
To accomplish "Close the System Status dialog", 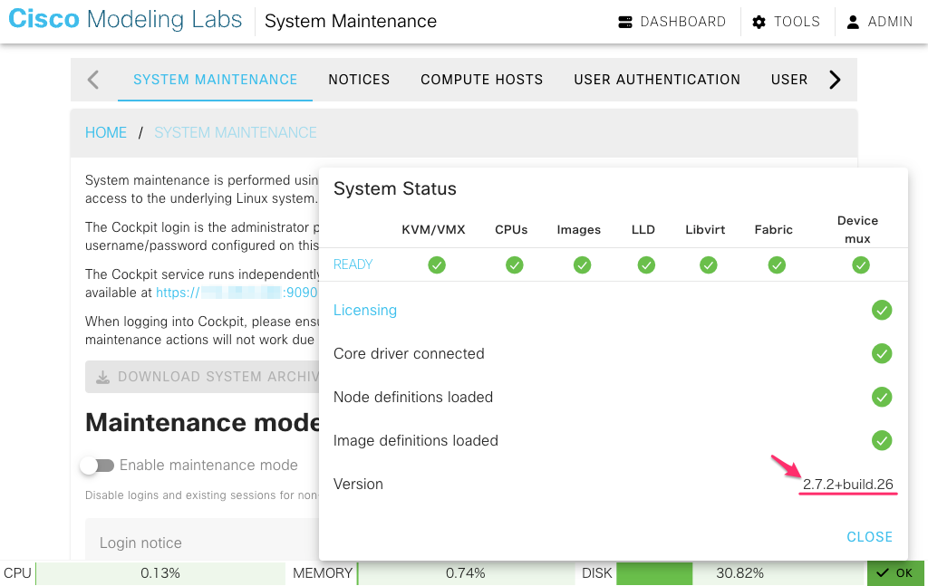I will pyautogui.click(x=869, y=537).
